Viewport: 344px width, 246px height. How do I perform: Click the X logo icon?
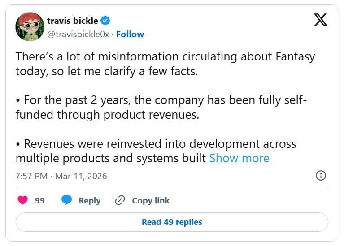pos(320,20)
